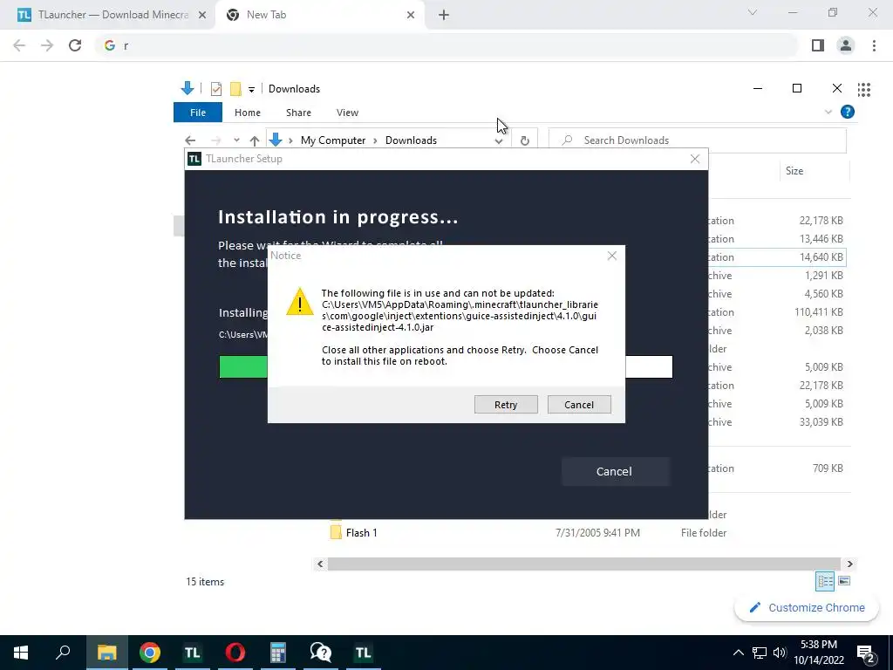Click the installation progress bar
This screenshot has height=670, width=893.
point(446,367)
